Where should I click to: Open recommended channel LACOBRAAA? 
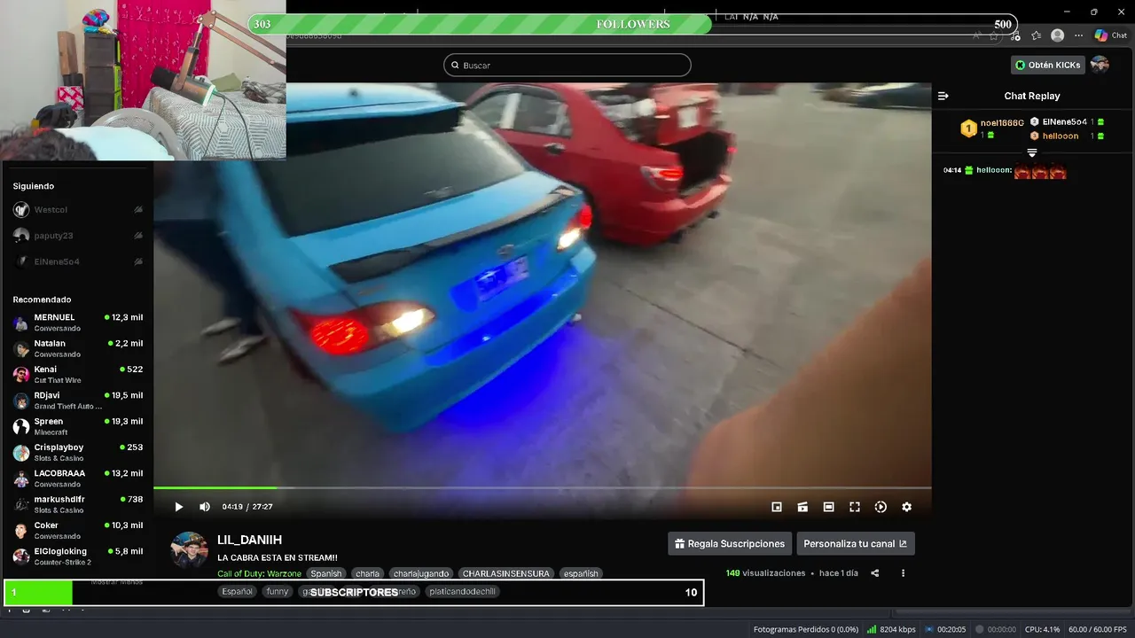(x=78, y=478)
